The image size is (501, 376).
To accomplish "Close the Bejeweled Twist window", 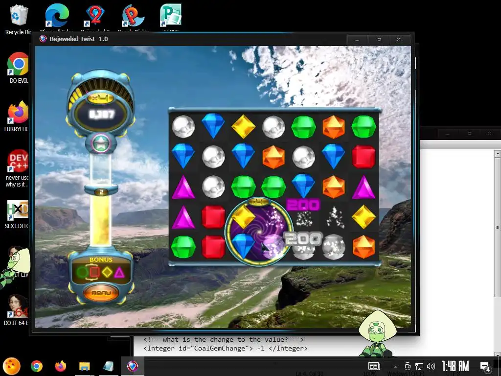I will [x=399, y=40].
